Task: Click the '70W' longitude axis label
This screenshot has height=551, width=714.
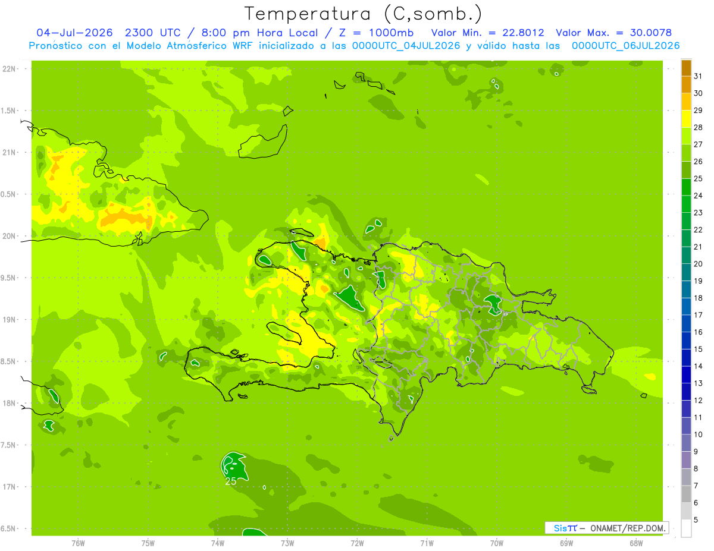Action: 497,543
